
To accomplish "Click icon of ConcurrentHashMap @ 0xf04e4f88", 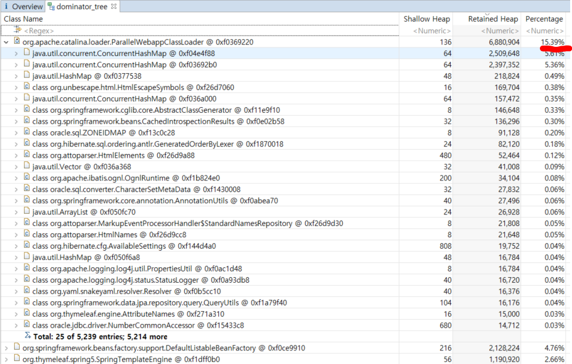I will point(27,52).
